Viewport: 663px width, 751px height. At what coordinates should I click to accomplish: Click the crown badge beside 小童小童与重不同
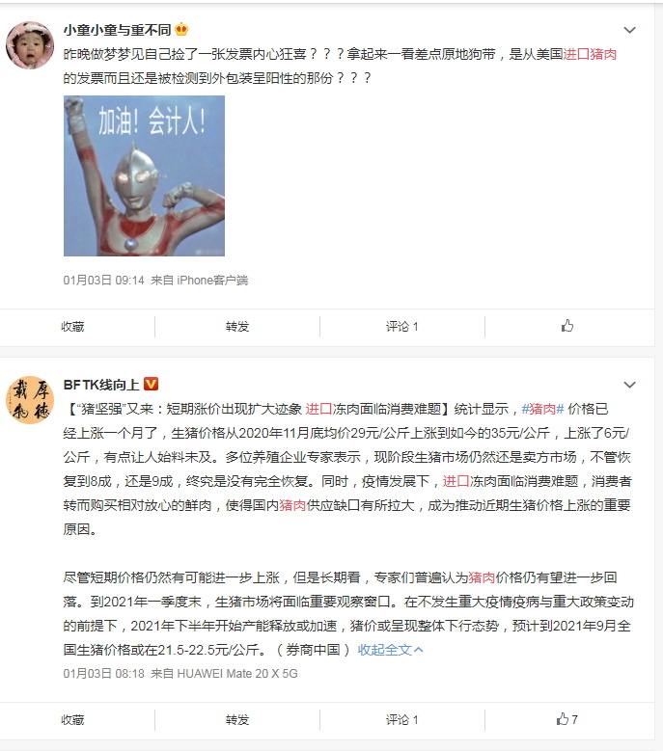(181, 30)
